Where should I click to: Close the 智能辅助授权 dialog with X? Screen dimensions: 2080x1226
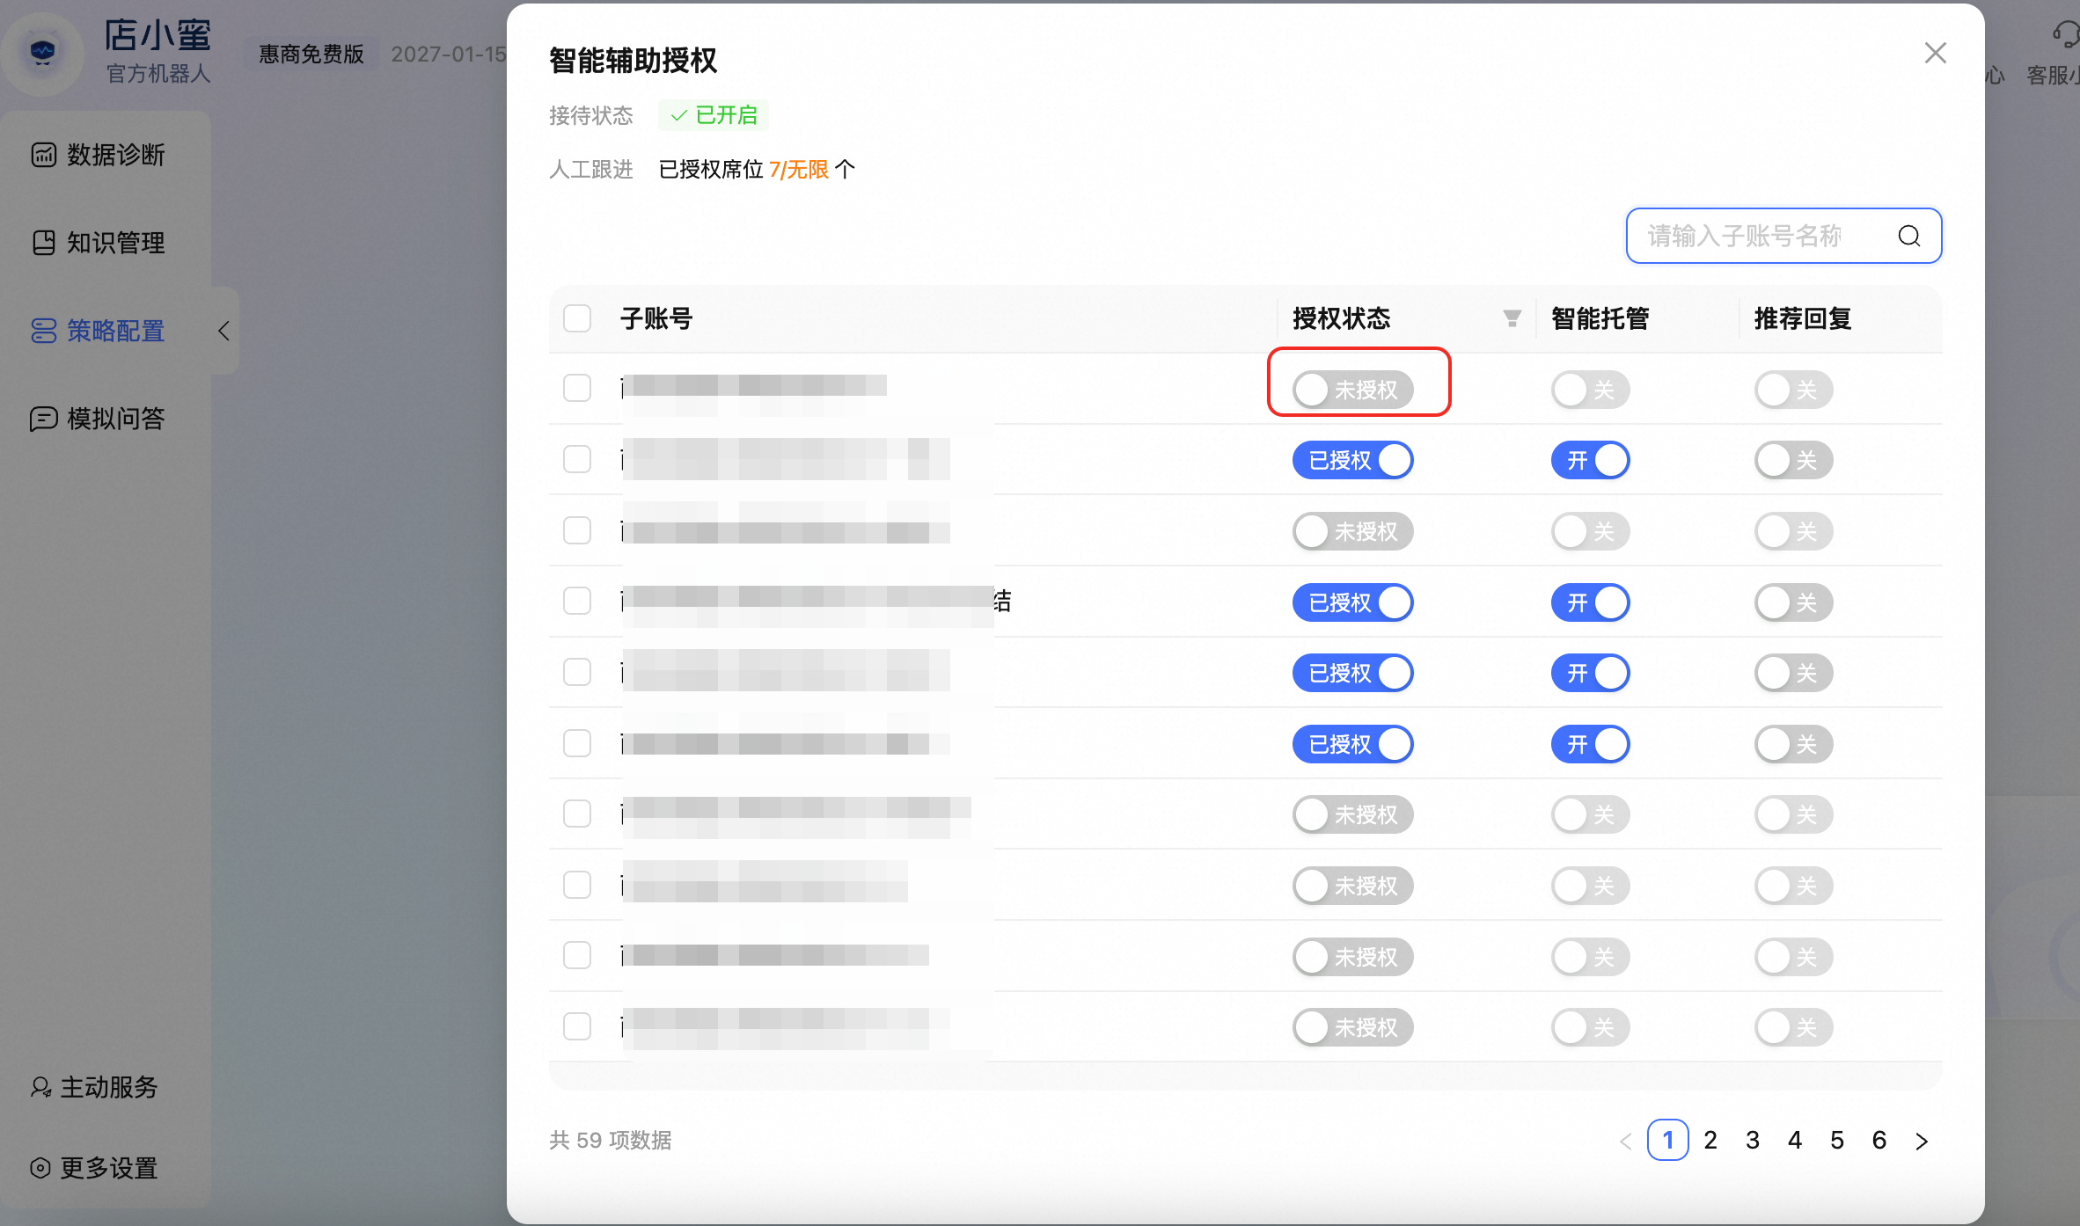(x=1935, y=54)
